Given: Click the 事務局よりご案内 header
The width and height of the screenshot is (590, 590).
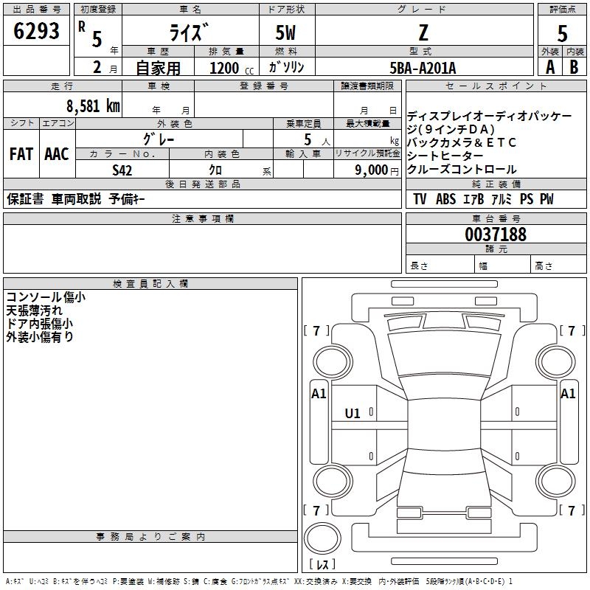Looking at the screenshot, I should (150, 537).
